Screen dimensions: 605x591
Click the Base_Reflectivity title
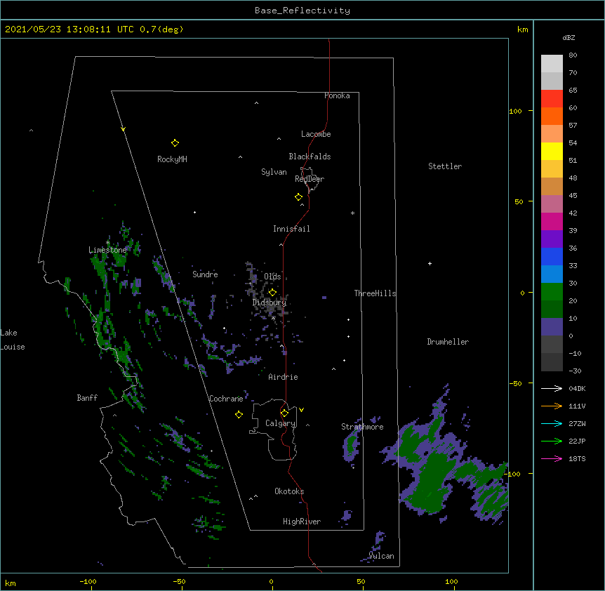click(x=302, y=11)
